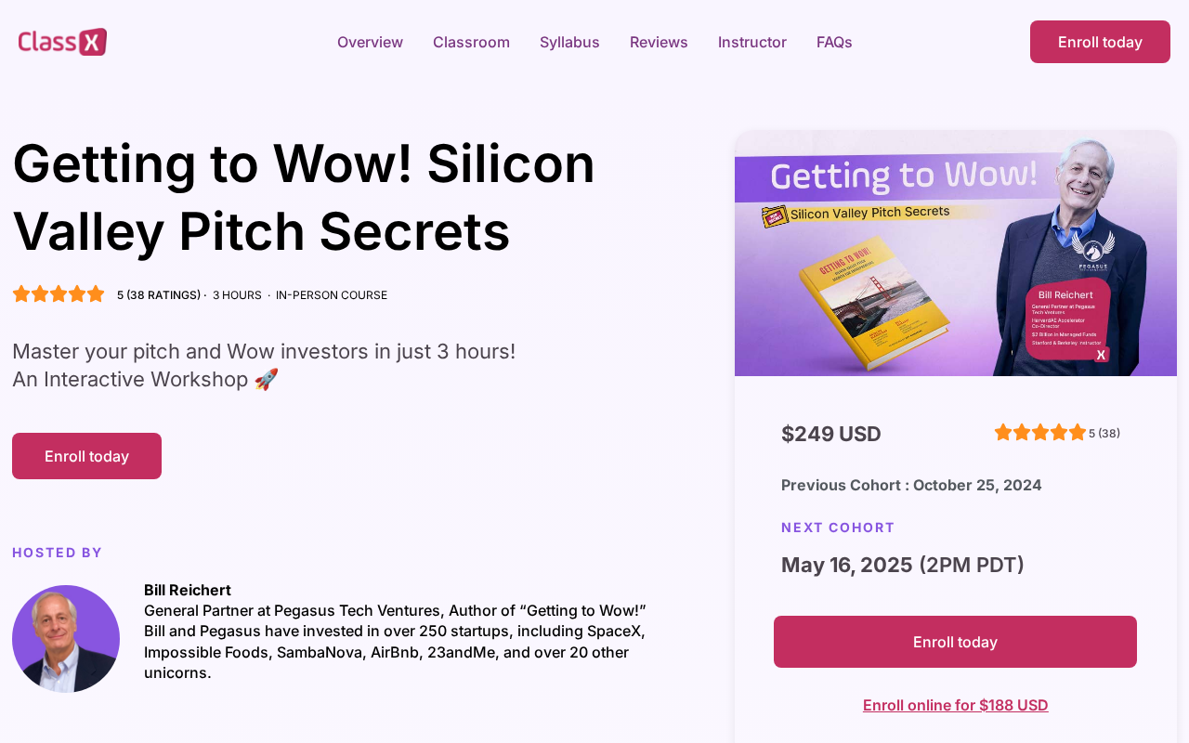Click Bill Reichert's round profile photo
Screen dimensions: 1189x743
pyautogui.click(x=66, y=639)
